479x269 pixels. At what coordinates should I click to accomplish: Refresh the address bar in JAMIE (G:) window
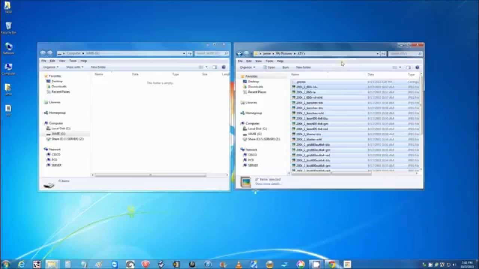[x=190, y=53]
